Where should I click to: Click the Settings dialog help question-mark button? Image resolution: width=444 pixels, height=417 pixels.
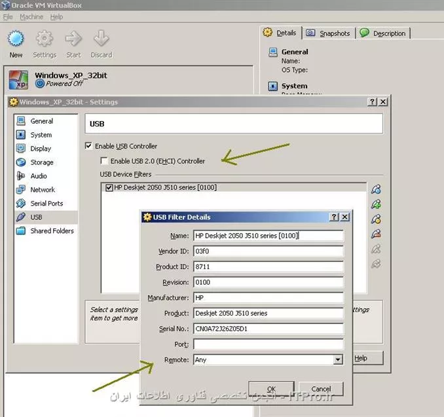click(372, 101)
